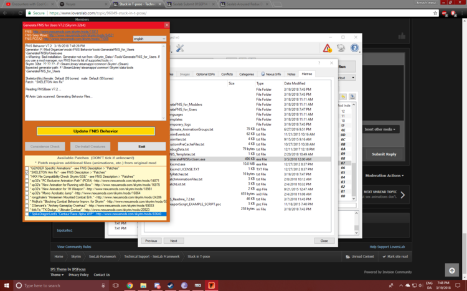
Task: Switch to the Optional ESPs tab
Action: tap(205, 75)
